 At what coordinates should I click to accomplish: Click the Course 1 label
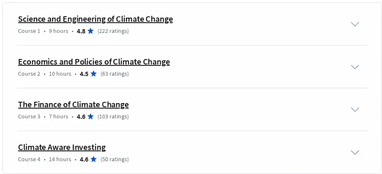pyautogui.click(x=29, y=31)
